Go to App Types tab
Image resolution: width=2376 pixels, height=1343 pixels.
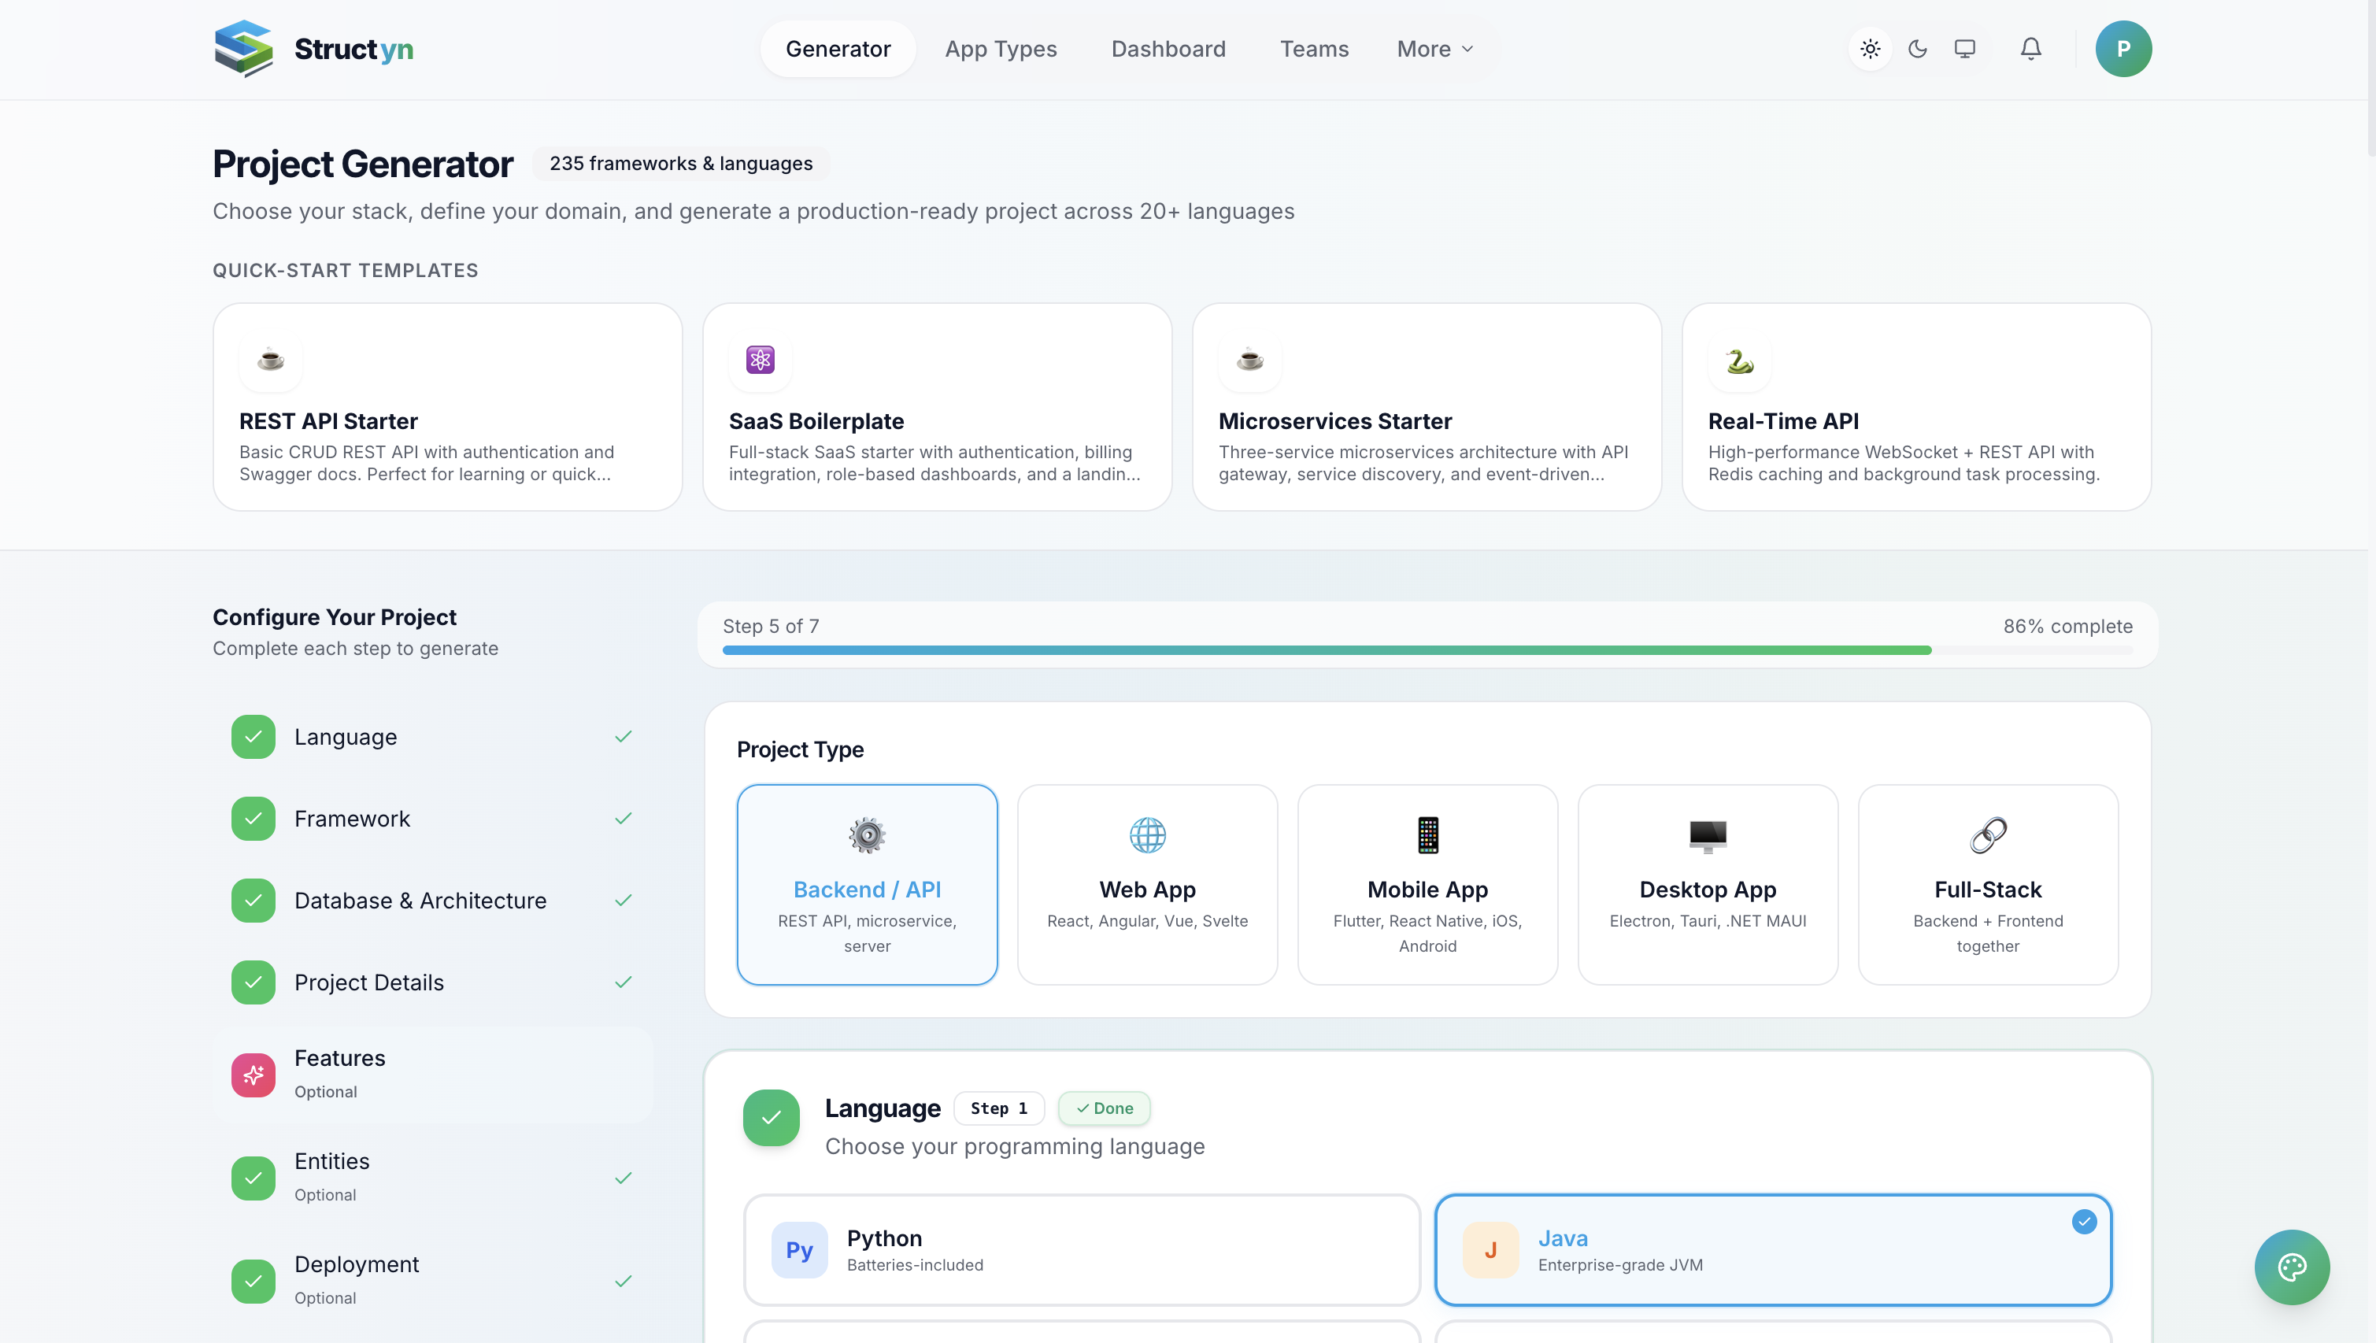click(x=1001, y=49)
